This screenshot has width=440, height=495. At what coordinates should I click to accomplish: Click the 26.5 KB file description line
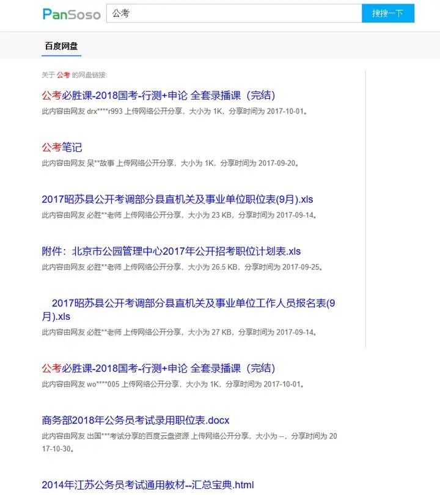click(x=182, y=267)
